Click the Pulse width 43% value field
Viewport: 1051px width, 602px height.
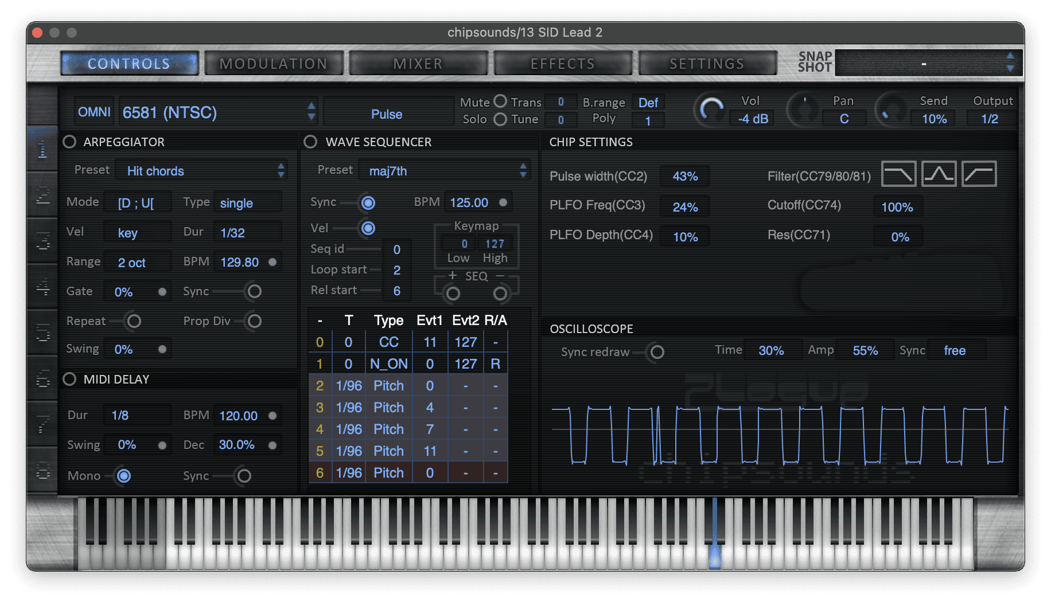685,177
